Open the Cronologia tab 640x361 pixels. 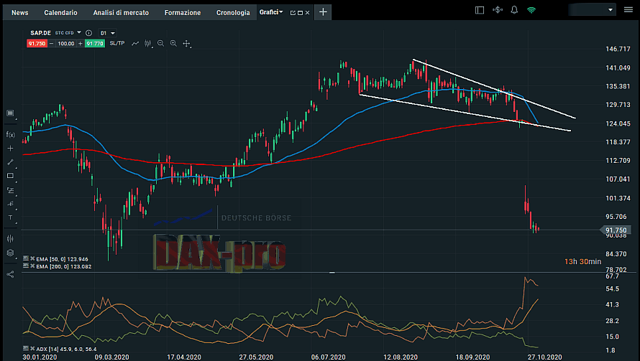click(233, 13)
